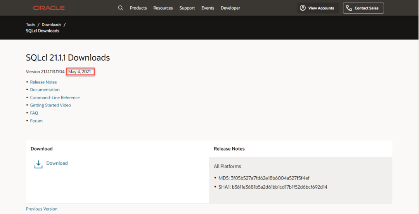Visit the Forum link
This screenshot has height=214, width=419.
pos(36,121)
